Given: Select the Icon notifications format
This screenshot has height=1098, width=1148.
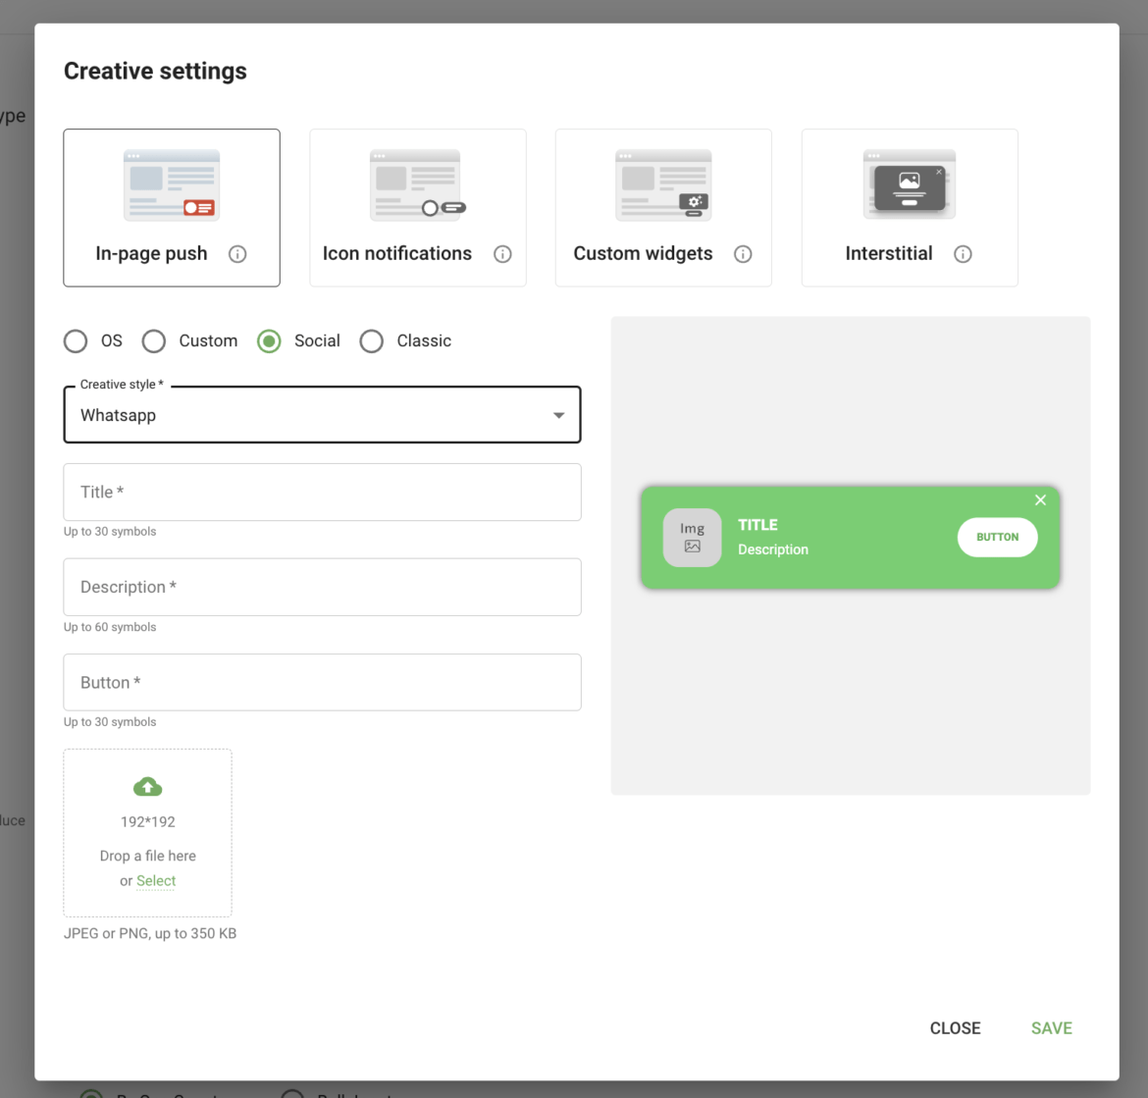Looking at the screenshot, I should (417, 183).
